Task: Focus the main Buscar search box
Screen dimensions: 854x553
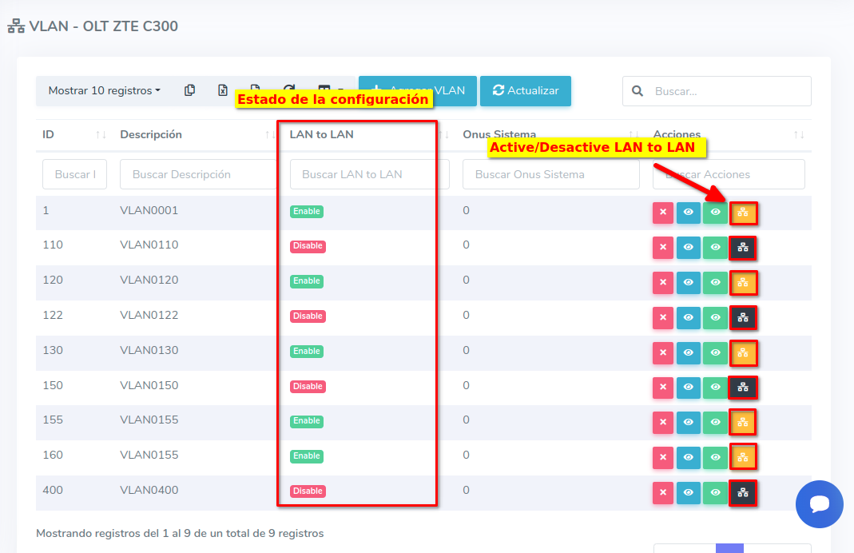Action: 727,91
